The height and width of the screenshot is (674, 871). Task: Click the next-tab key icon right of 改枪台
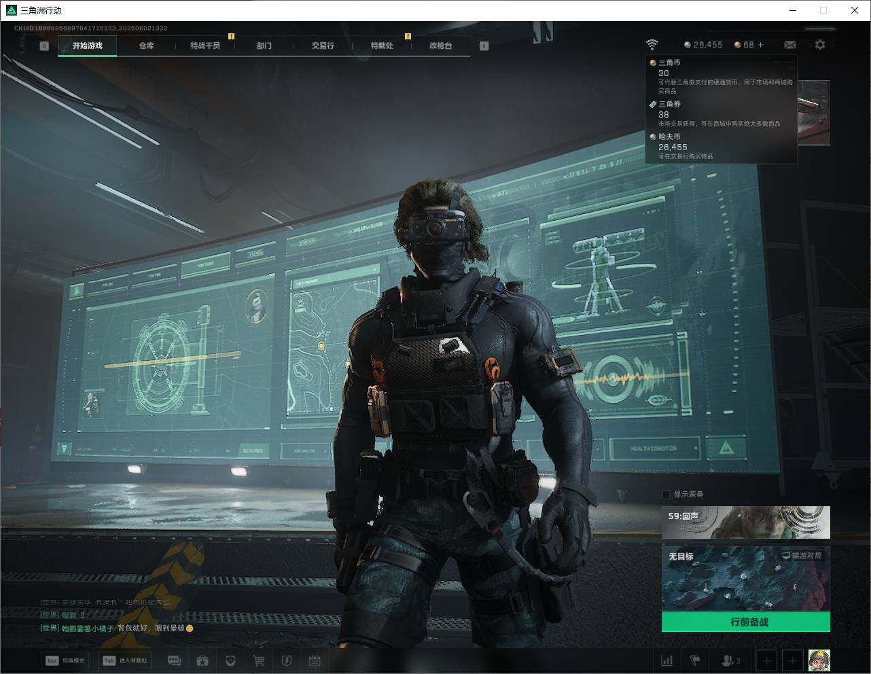484,46
